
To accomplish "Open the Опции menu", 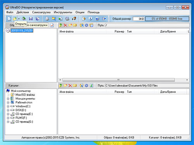I will (x=80, y=12).
